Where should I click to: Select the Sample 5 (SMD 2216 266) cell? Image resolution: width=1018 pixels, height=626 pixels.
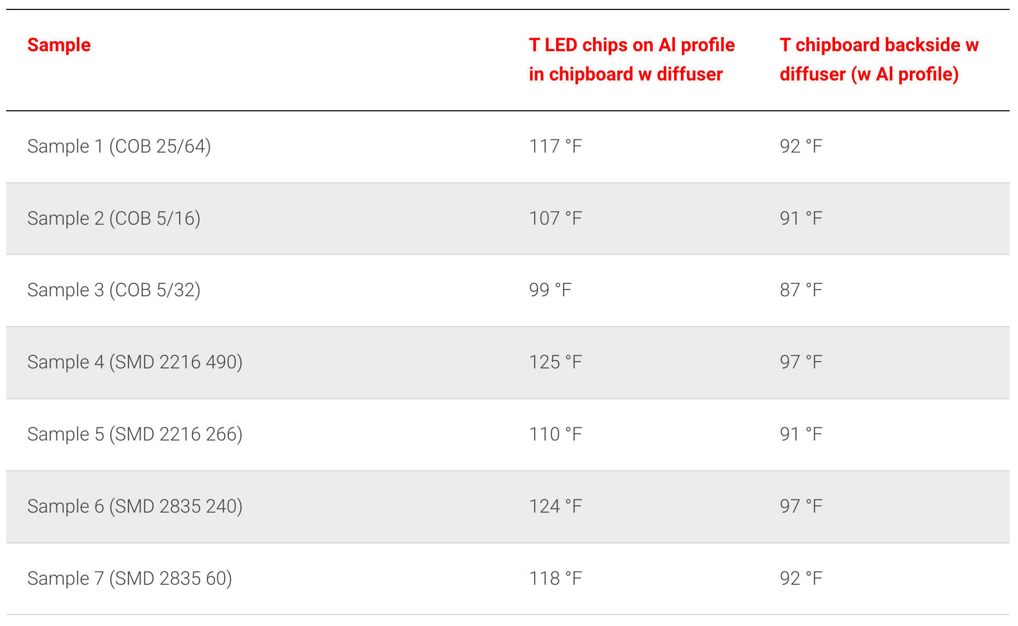[x=135, y=434]
